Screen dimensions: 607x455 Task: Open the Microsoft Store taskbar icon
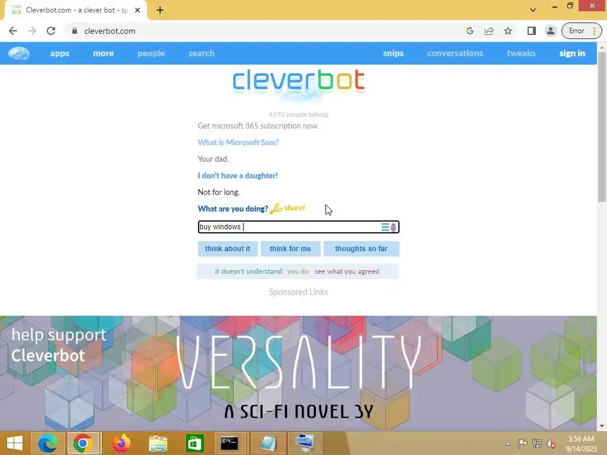tap(194, 443)
